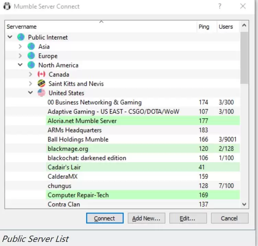The width and height of the screenshot is (258, 246).
Task: Click the scrollbar down arrow
Action: (x=244, y=204)
